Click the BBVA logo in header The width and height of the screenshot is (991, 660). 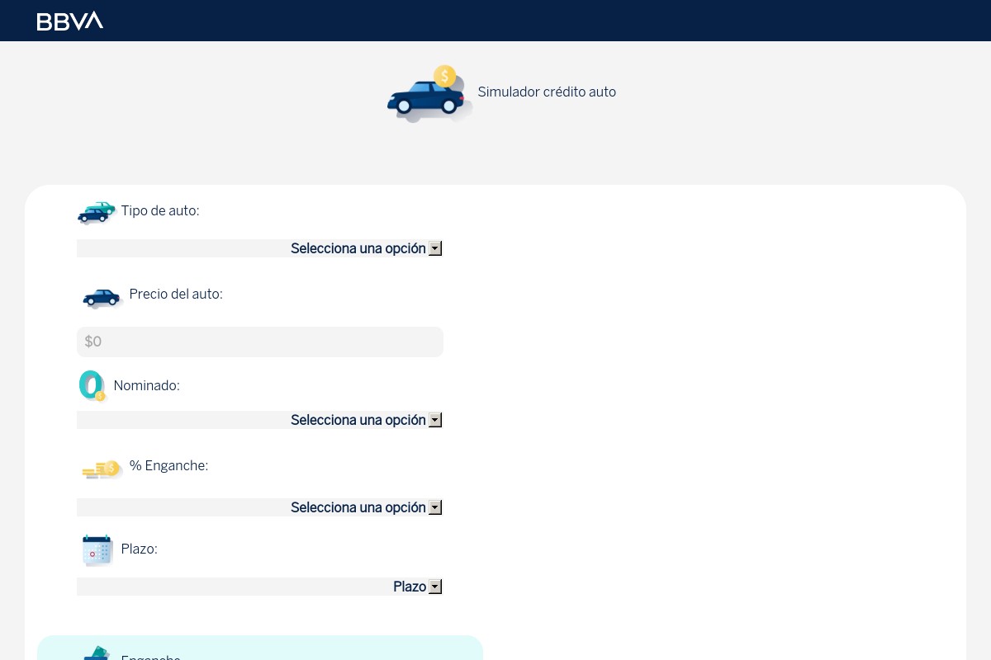70,21
